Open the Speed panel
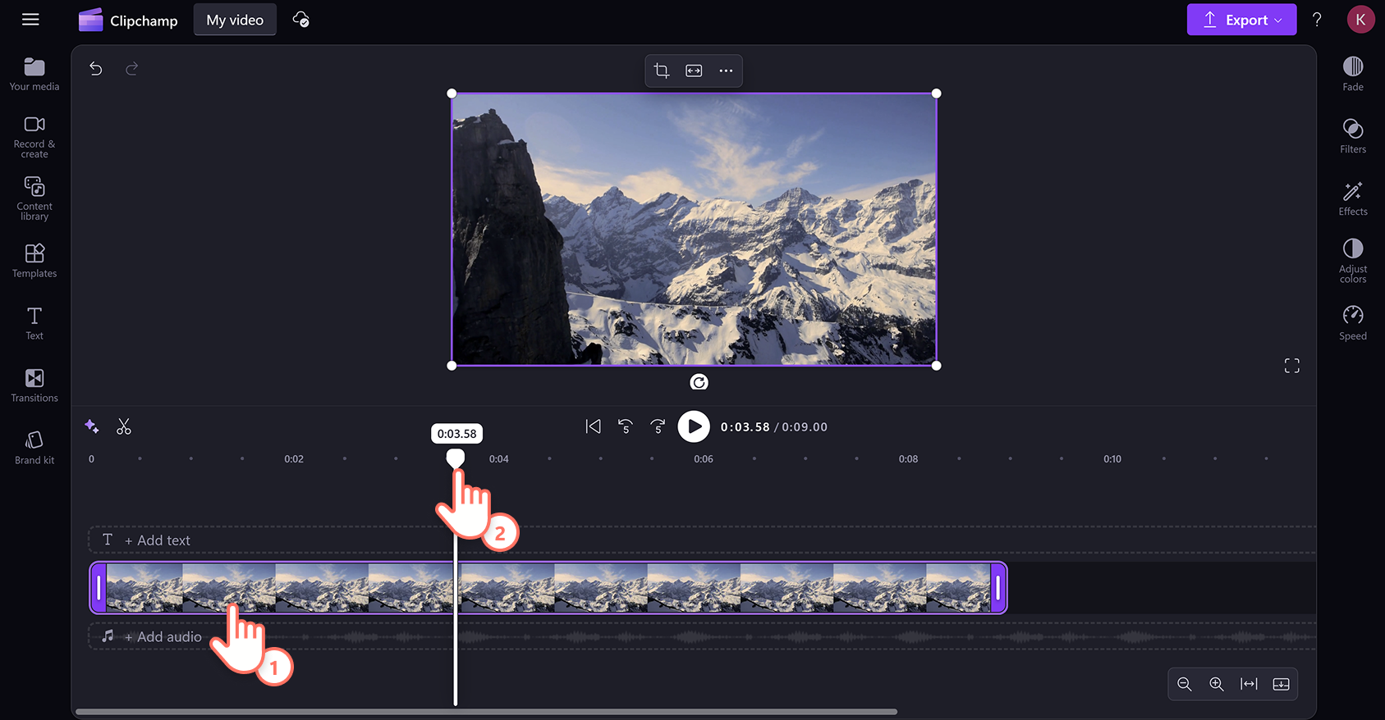The image size is (1385, 720). point(1352,323)
